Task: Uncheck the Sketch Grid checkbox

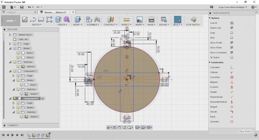Action: (232, 28)
